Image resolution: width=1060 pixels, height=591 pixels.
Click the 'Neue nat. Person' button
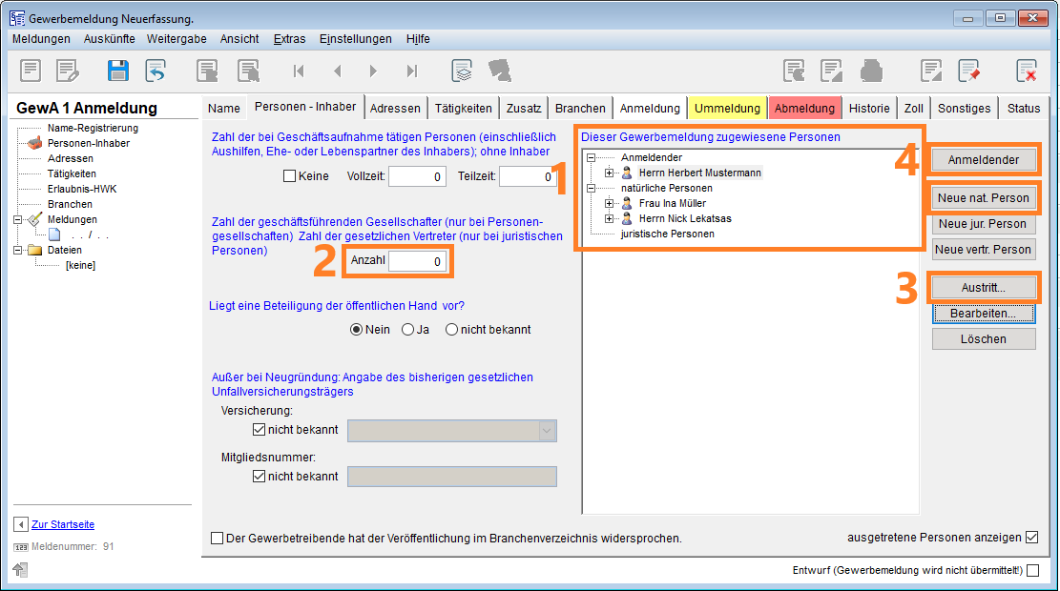(x=983, y=198)
